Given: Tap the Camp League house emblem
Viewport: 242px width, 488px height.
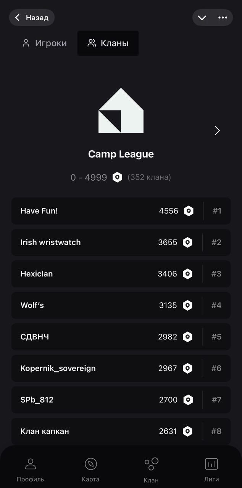Looking at the screenshot, I should (x=121, y=111).
